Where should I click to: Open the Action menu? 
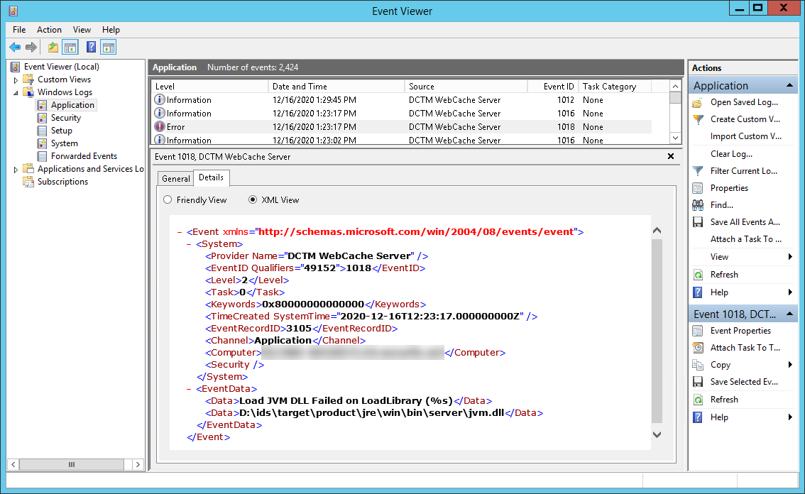coord(49,30)
